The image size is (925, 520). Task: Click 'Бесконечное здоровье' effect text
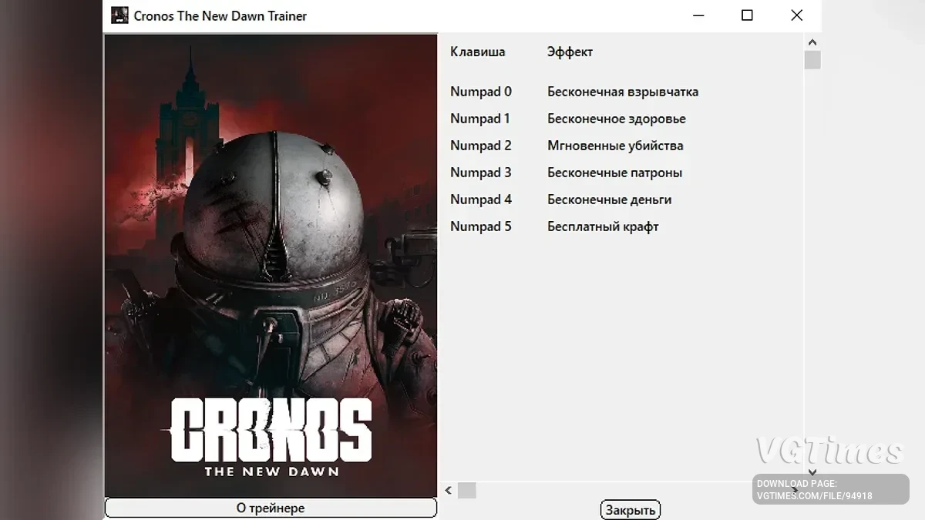[x=617, y=119]
